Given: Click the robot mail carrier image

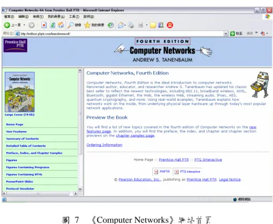Looking at the screenshot, I should [x=260, y=85].
